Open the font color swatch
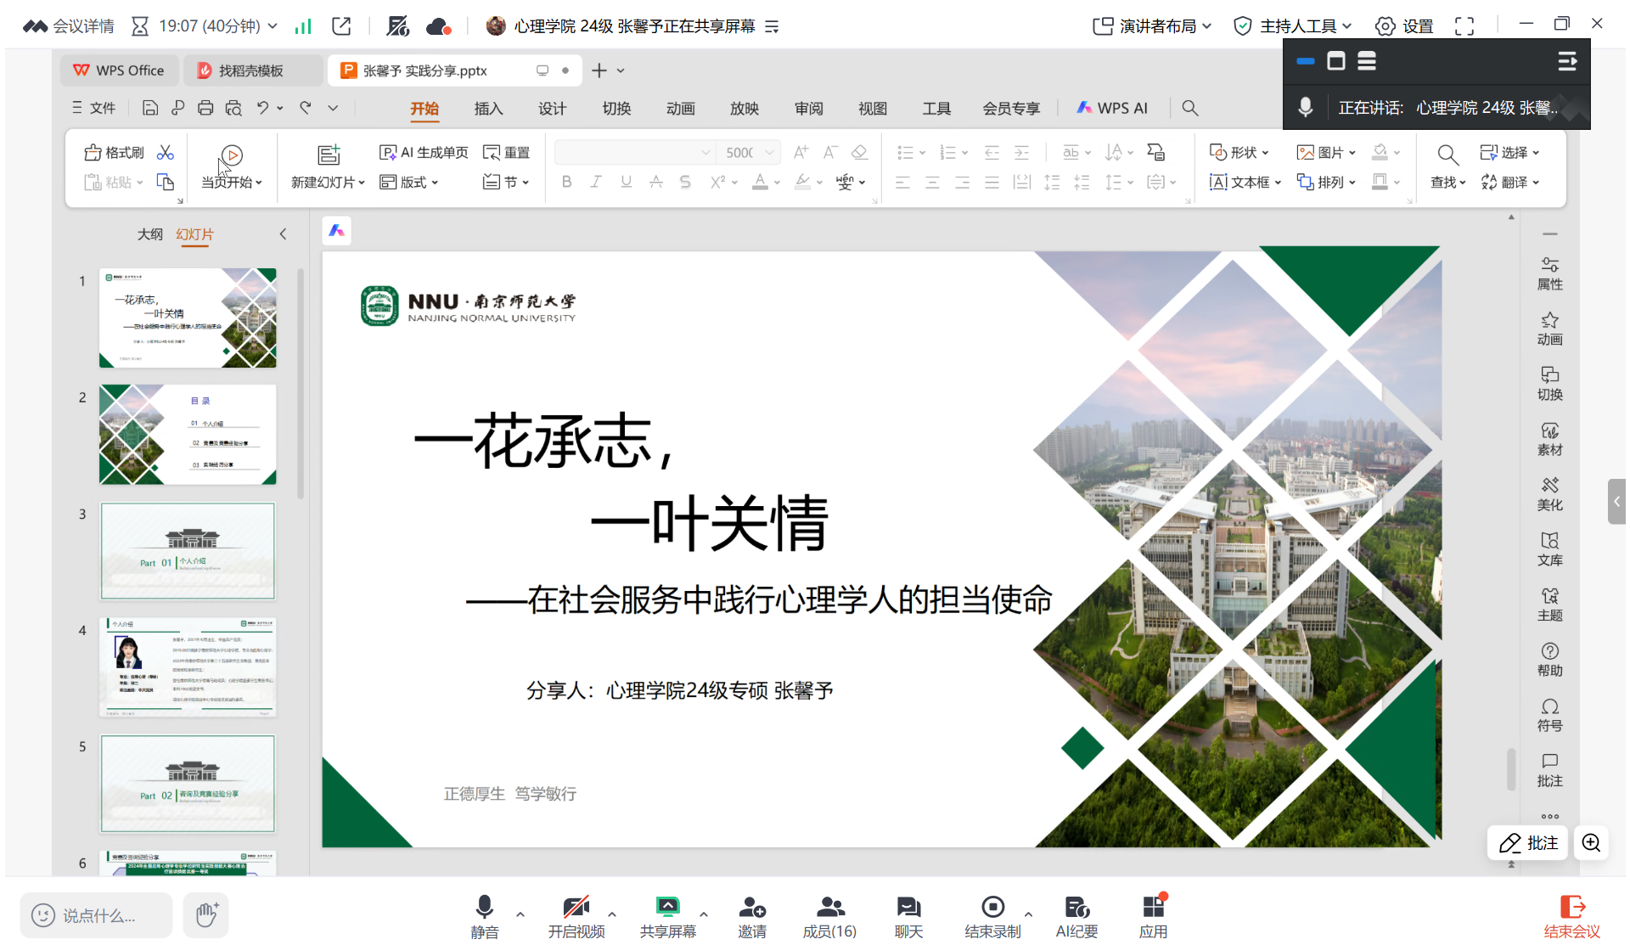The width and height of the screenshot is (1630, 945). tap(761, 182)
